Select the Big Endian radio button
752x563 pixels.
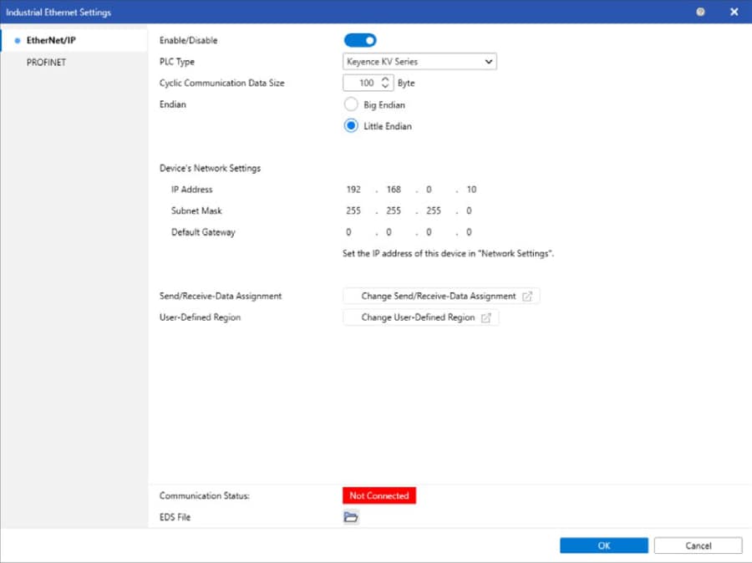tap(352, 105)
